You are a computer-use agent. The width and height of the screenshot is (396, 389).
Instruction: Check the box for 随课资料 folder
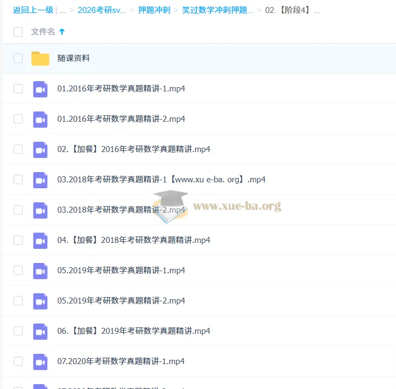click(x=18, y=58)
